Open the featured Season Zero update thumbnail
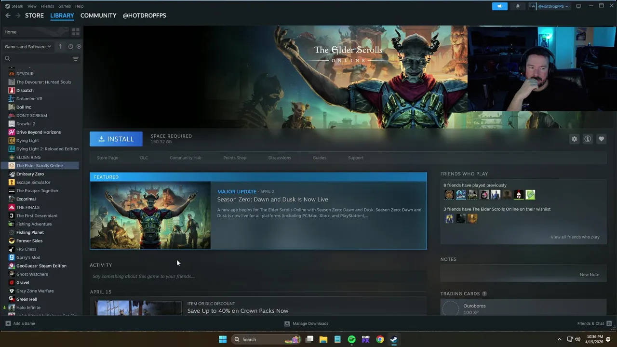 pyautogui.click(x=150, y=215)
